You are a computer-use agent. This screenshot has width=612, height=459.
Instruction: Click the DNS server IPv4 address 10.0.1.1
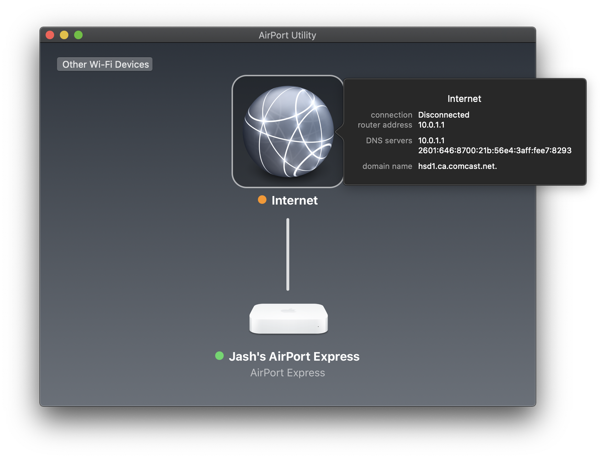click(x=431, y=140)
